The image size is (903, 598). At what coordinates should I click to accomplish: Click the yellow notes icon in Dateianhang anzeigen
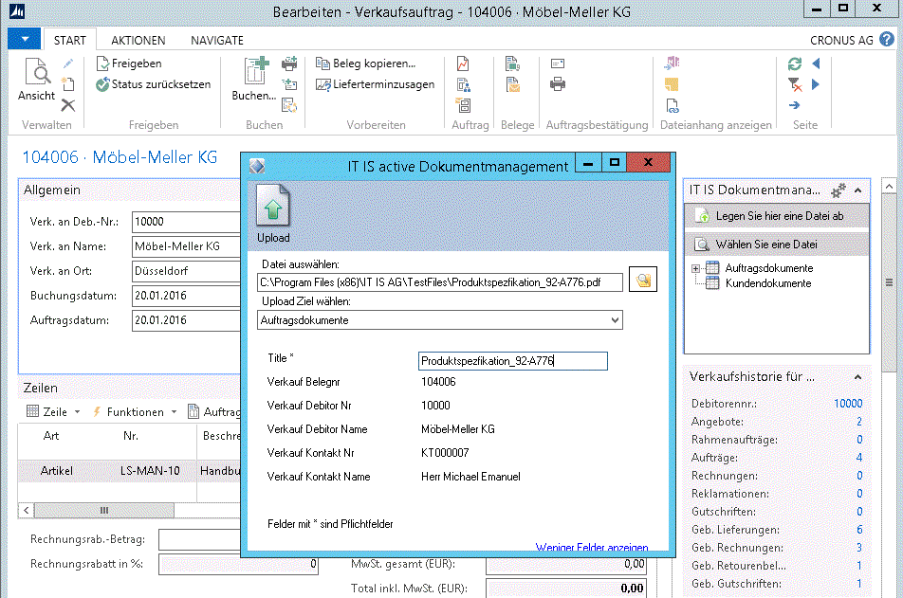[x=672, y=84]
